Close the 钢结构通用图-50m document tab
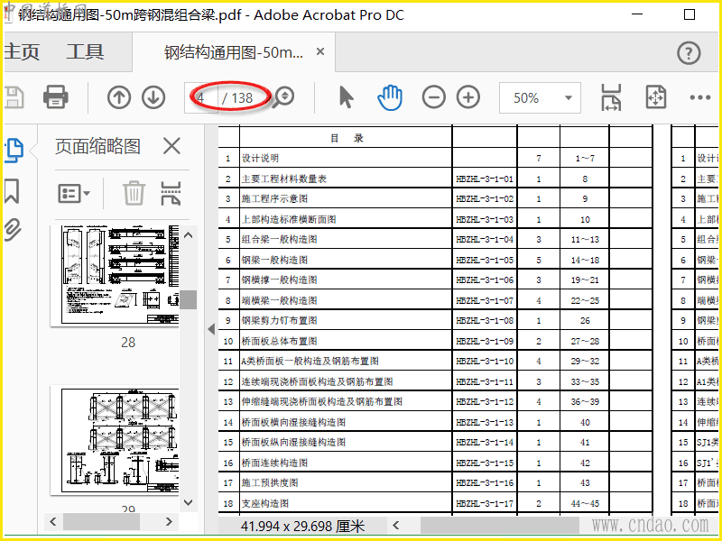 [x=320, y=51]
